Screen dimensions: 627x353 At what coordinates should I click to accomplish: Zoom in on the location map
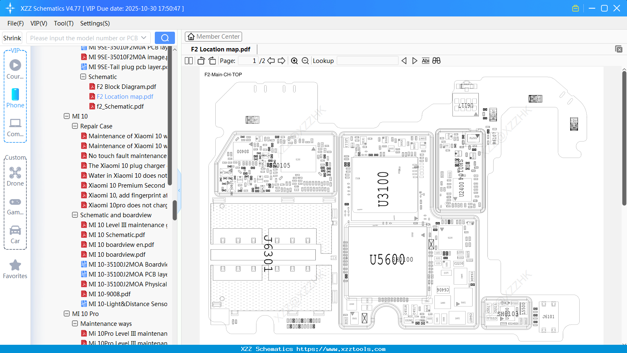[294, 60]
